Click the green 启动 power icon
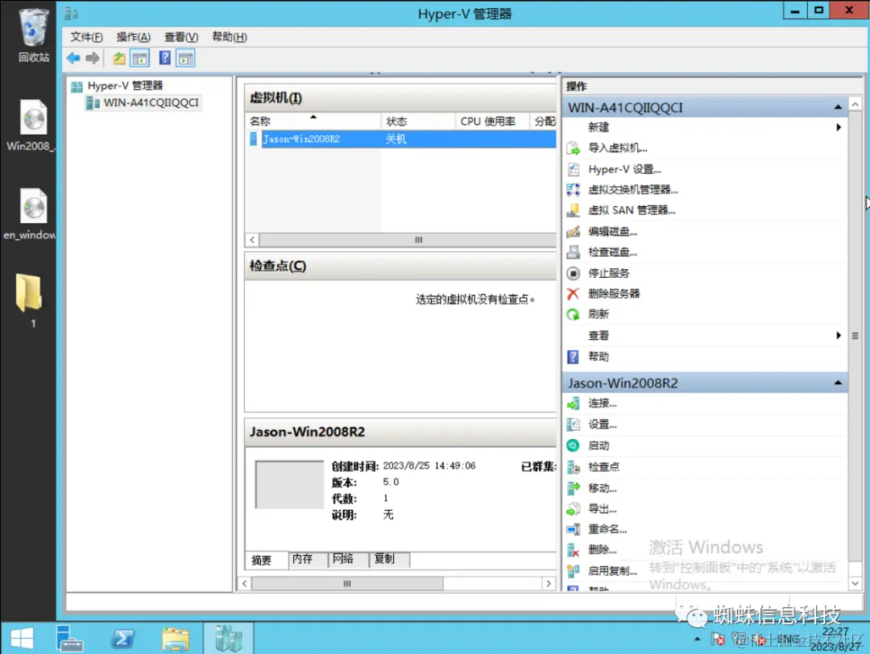 point(574,445)
